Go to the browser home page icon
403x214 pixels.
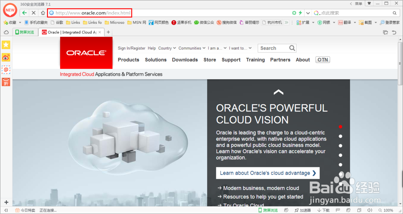point(43,13)
